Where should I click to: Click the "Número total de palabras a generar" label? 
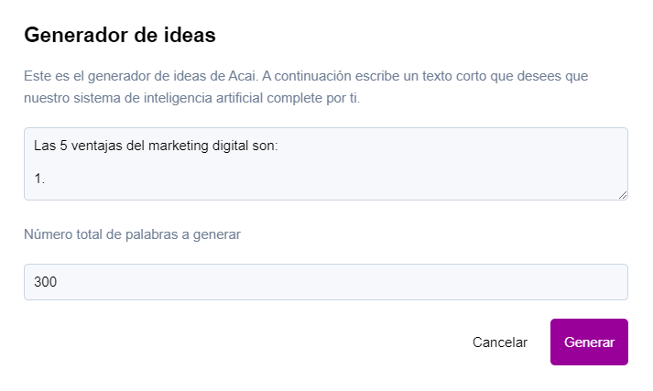pyautogui.click(x=132, y=234)
